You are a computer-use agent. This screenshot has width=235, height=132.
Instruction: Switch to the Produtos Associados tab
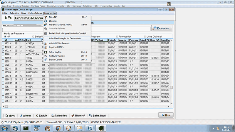[x=29, y=18]
